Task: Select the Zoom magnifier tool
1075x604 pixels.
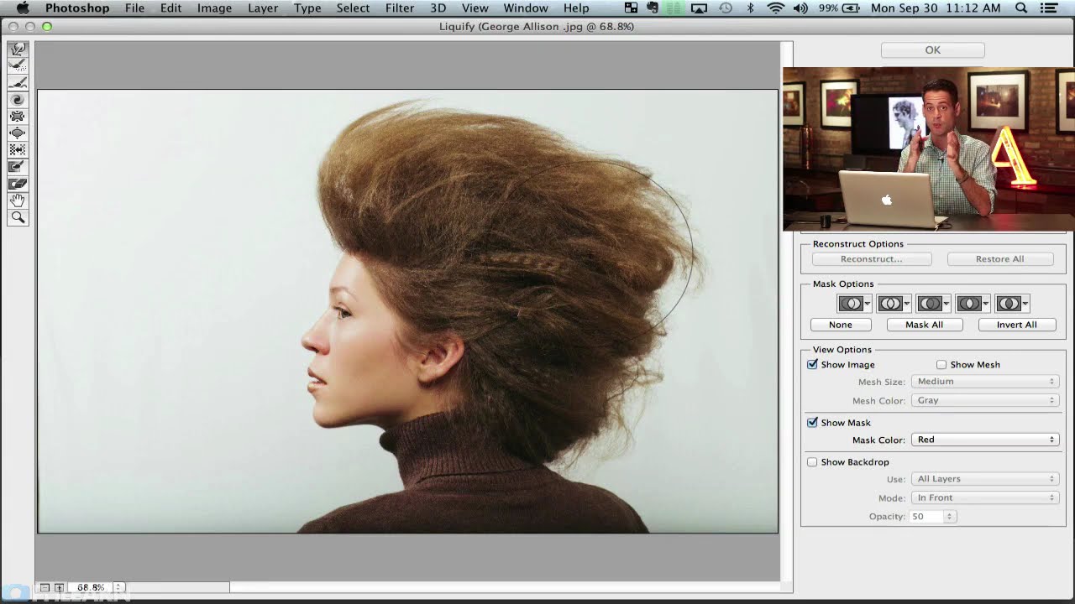Action: [18, 217]
